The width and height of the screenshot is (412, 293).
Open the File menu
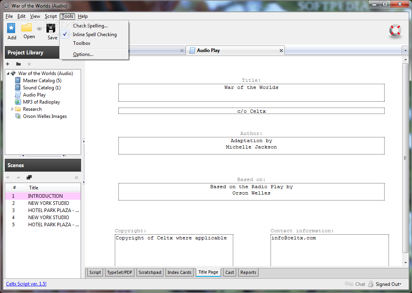[9, 16]
